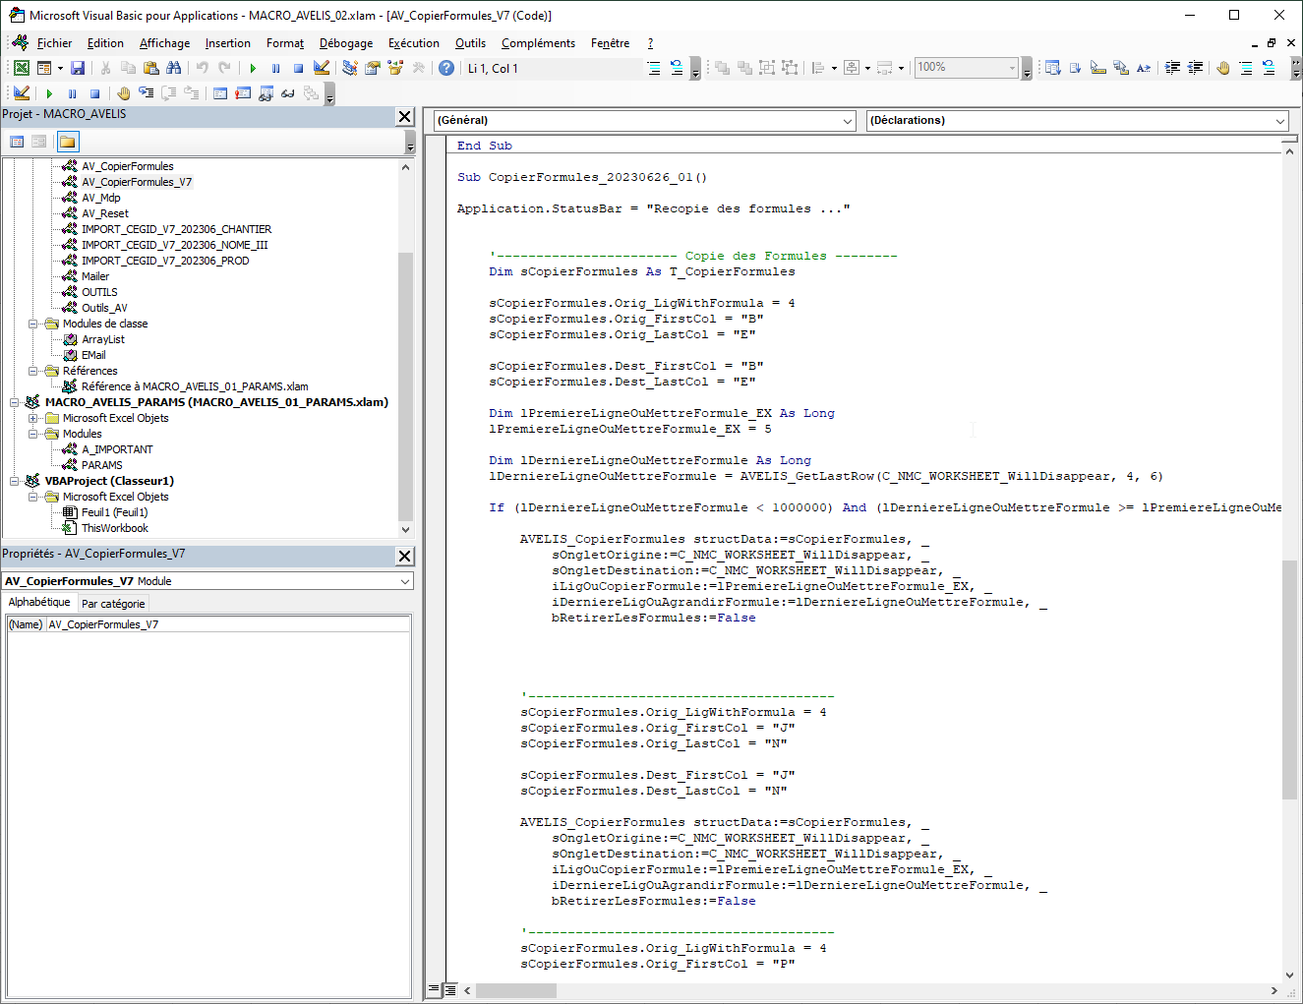Click the Parameter Info icon
This screenshot has height=1004, width=1303.
pyautogui.click(x=1120, y=68)
